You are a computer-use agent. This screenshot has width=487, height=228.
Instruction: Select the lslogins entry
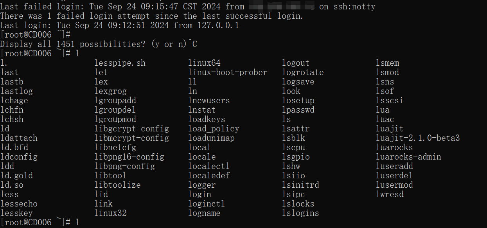pyautogui.click(x=300, y=213)
